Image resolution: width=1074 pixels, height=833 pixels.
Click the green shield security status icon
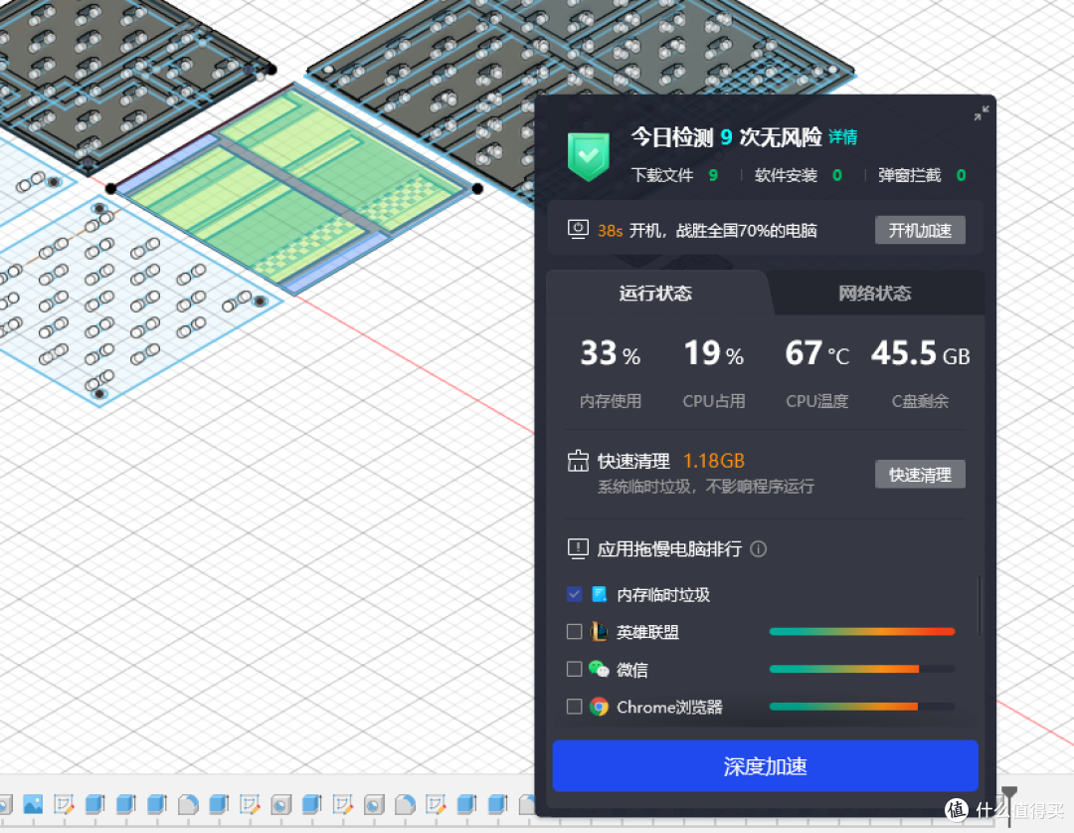coord(589,157)
